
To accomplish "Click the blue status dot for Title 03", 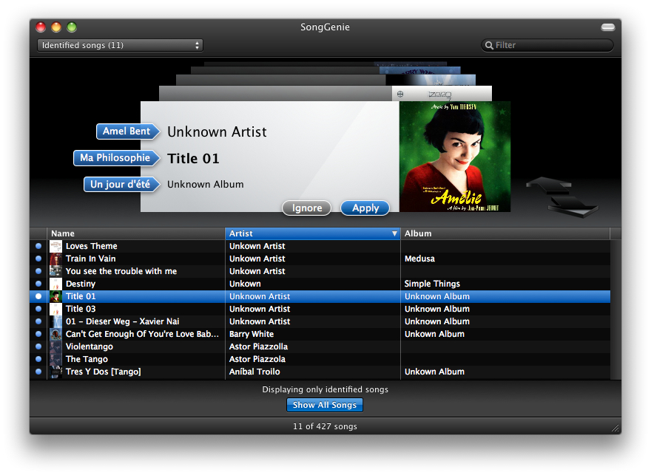I will [38, 308].
